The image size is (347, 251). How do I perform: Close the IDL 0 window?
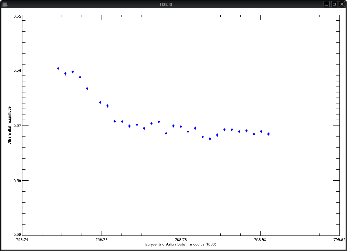tap(342, 4)
